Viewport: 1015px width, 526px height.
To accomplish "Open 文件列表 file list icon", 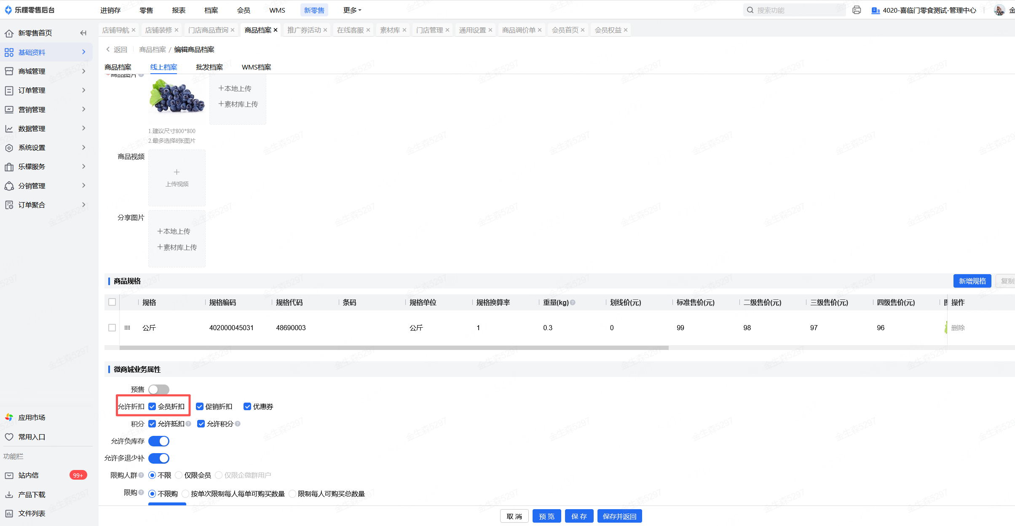I will tap(9, 513).
